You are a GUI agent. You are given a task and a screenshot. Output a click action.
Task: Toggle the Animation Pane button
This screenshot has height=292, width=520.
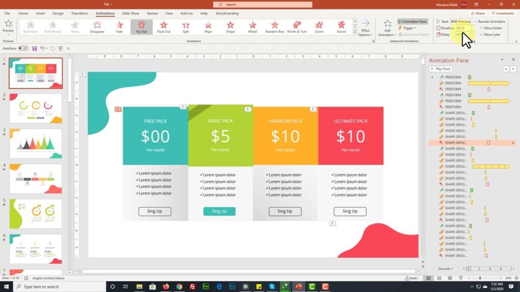coord(412,21)
